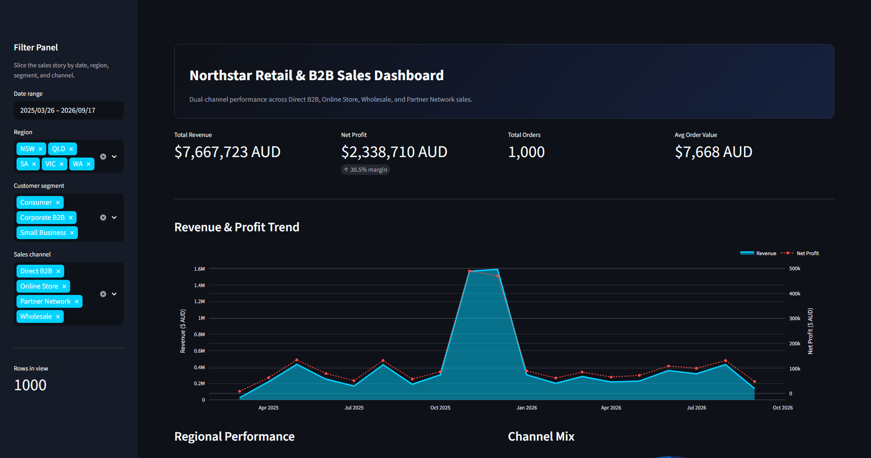Open the date range picker
871x458 pixels.
(x=69, y=110)
